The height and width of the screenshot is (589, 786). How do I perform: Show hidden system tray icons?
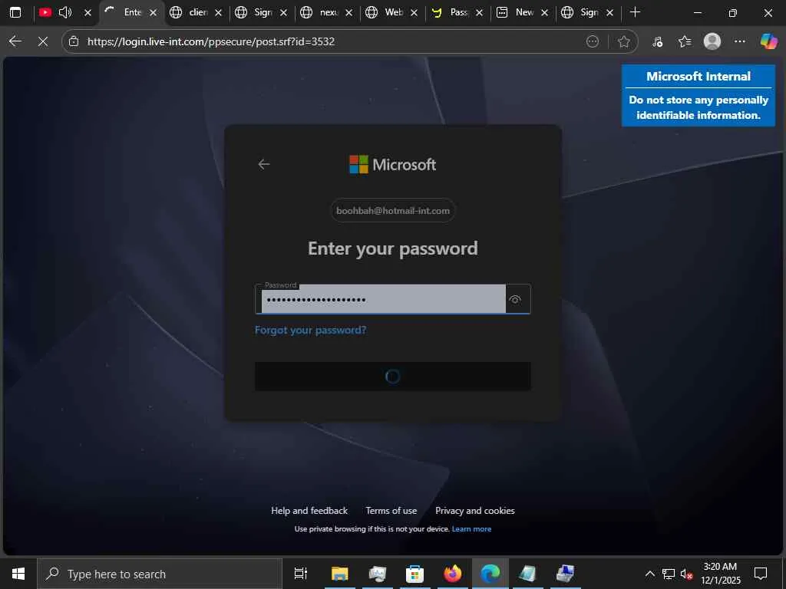click(x=649, y=574)
